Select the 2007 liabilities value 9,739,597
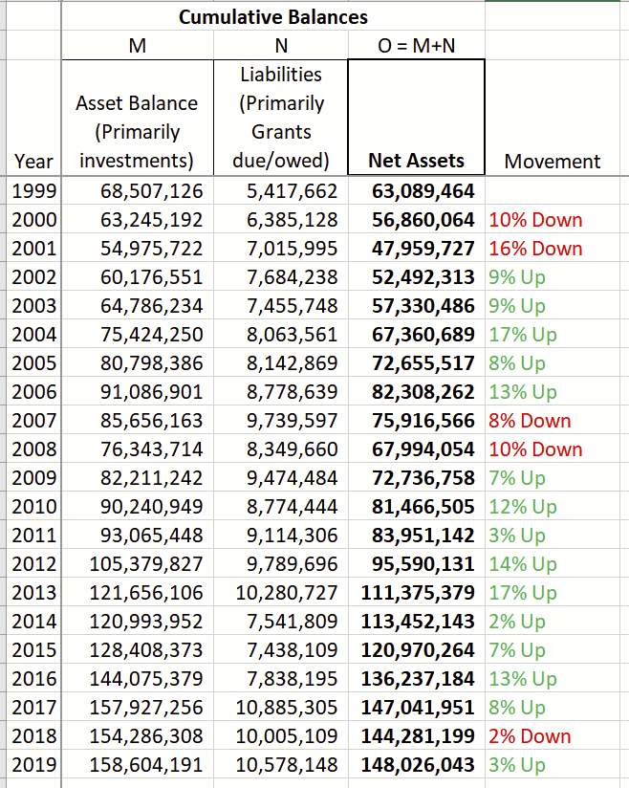The width and height of the screenshot is (629, 788). 292,421
